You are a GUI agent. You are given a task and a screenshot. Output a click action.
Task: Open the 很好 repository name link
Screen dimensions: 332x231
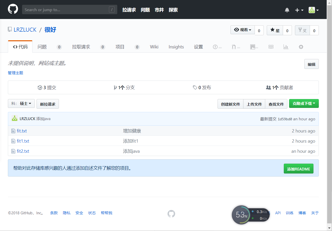tap(50, 30)
